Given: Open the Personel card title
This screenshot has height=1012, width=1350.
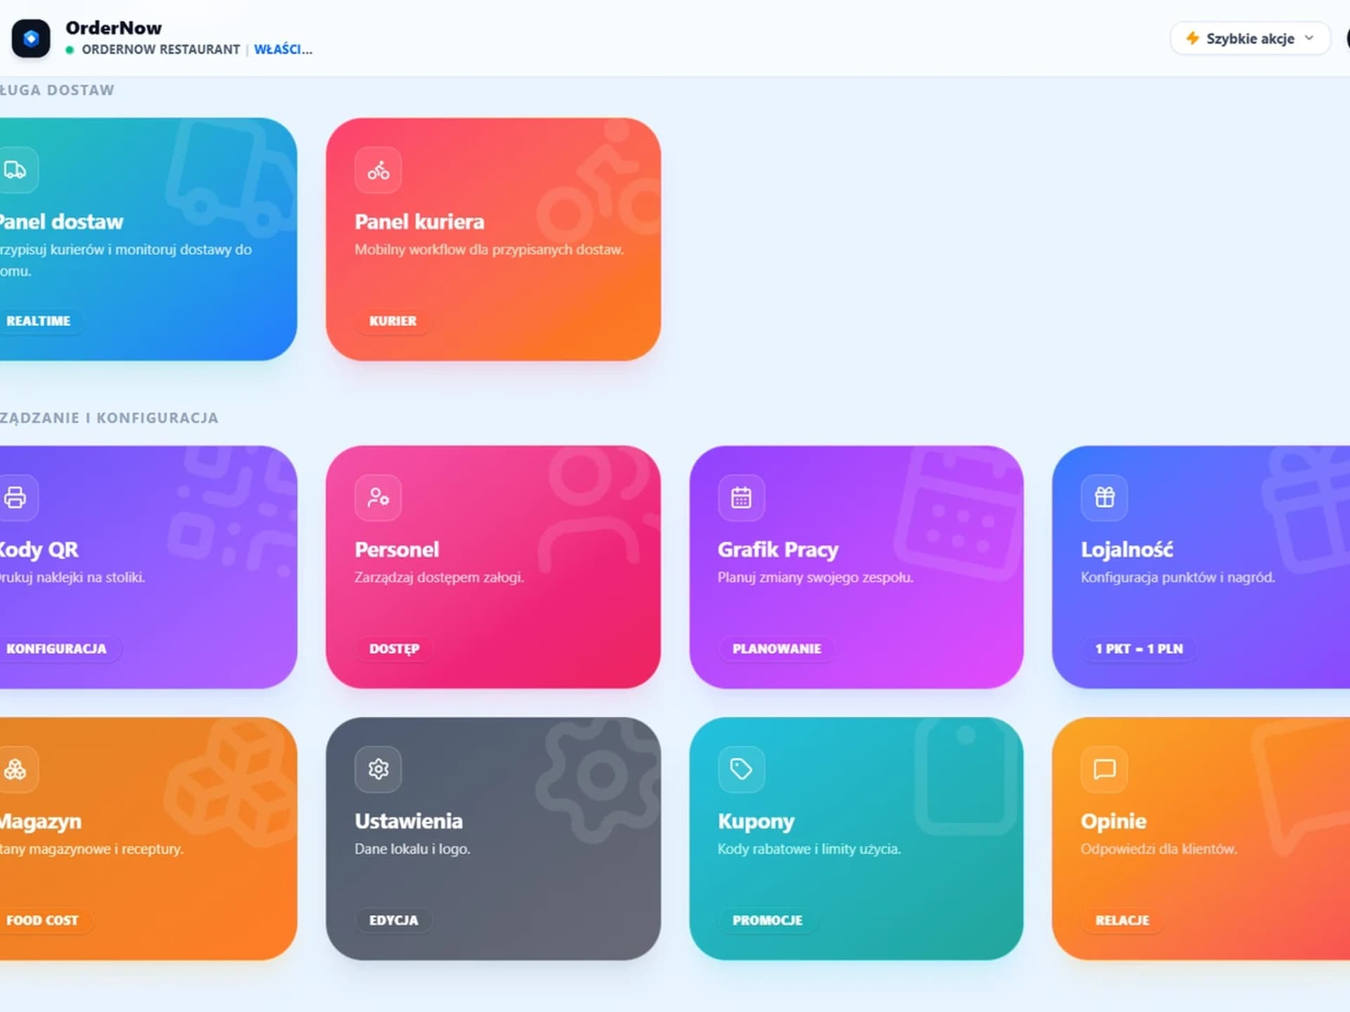Looking at the screenshot, I should (397, 550).
